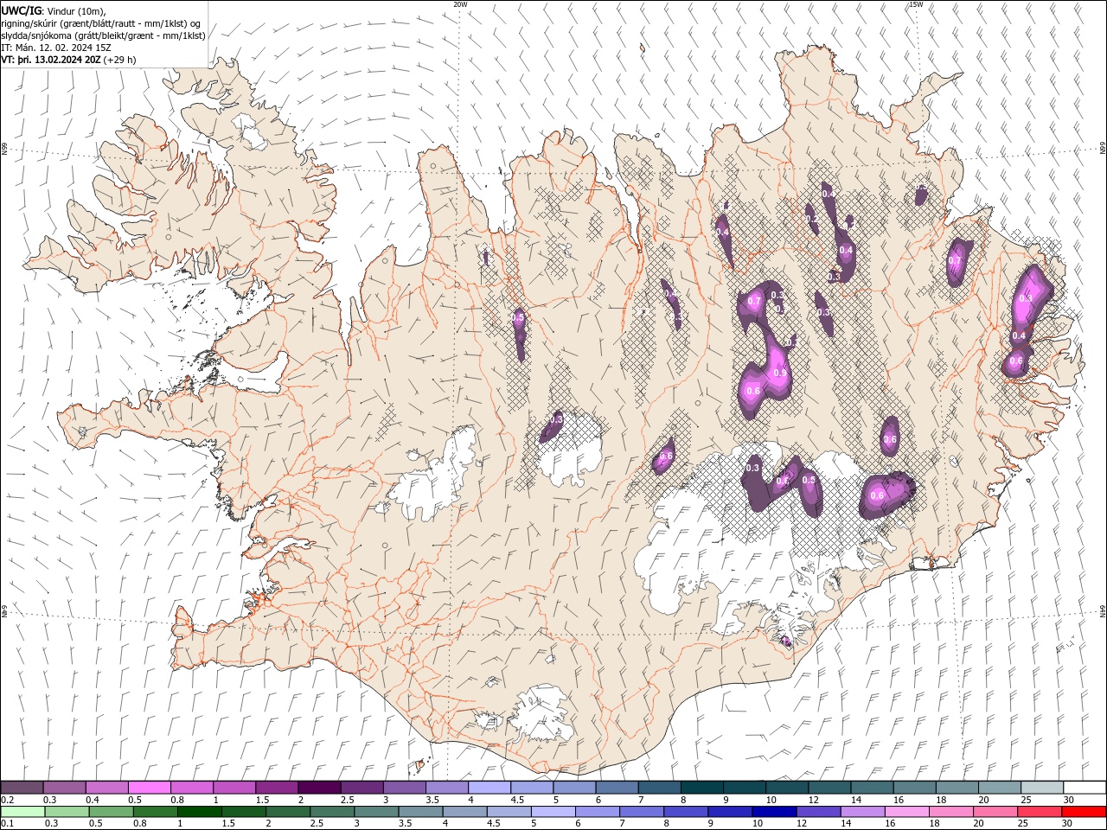This screenshot has width=1107, height=830.
Task: Click the top legend swatch between 0.2 and 0.3
Action: pyautogui.click(x=22, y=788)
